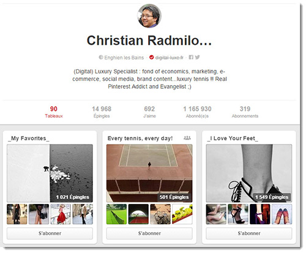Image resolution: width=306 pixels, height=253 pixels.
Task: Click the red skirt thumbnail in My Favorites
Action: click(61, 214)
